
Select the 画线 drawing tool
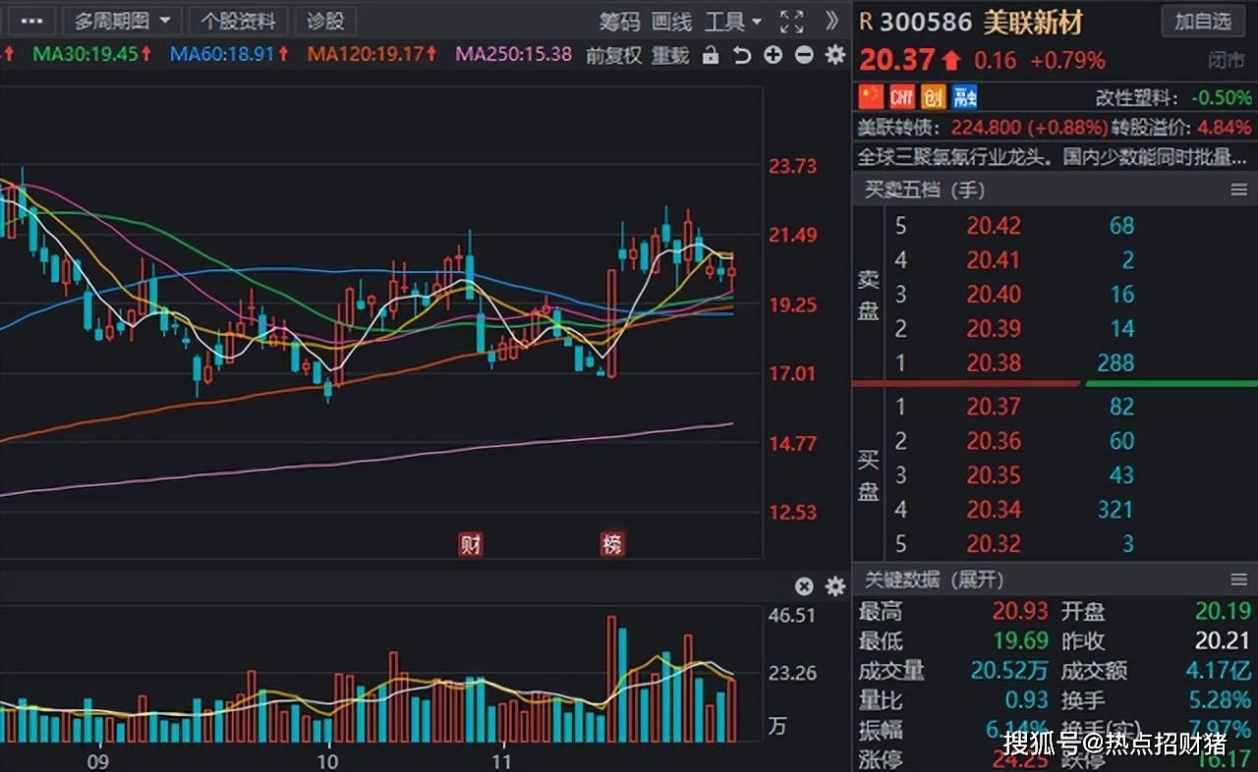tap(672, 22)
